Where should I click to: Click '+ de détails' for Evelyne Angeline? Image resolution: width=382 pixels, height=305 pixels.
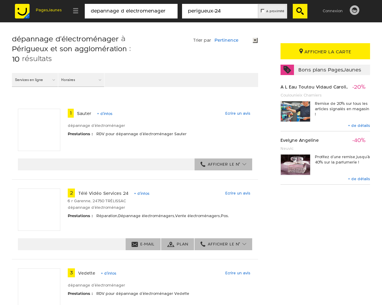click(x=359, y=179)
